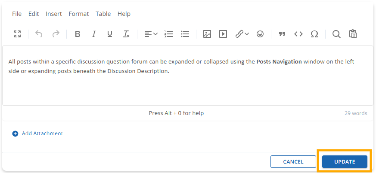This screenshot has height=173, width=376.
Task: Click the Cancel button
Action: tap(293, 162)
